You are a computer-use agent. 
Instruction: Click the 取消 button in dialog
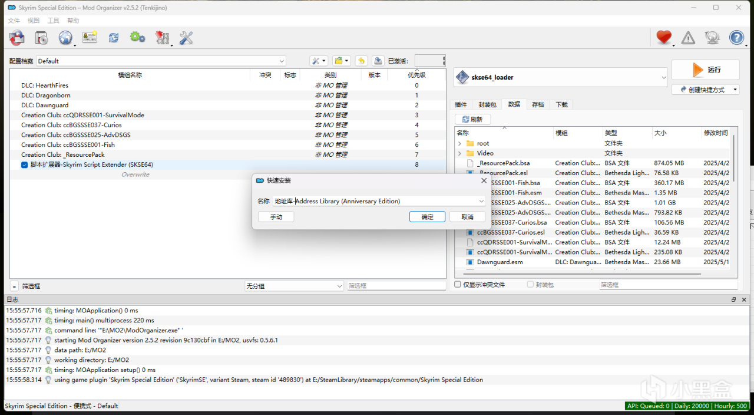coord(467,217)
